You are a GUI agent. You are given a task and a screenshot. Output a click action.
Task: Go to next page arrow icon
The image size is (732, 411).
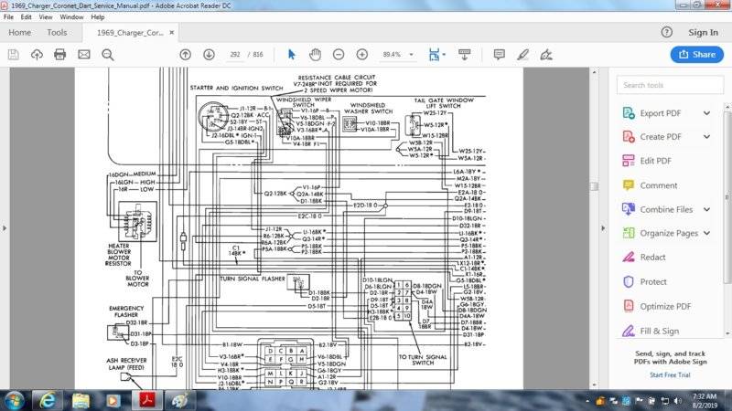(x=210, y=55)
